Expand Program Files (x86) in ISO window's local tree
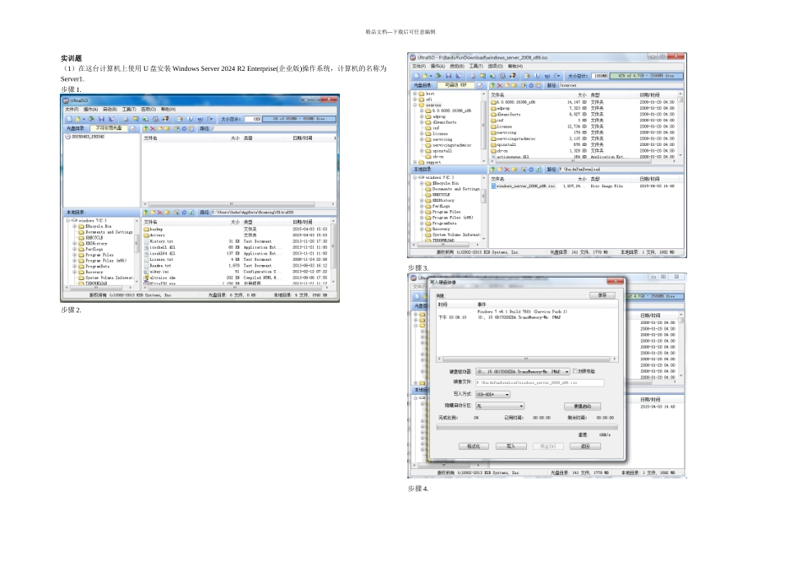The width and height of the screenshot is (801, 567). 422,218
